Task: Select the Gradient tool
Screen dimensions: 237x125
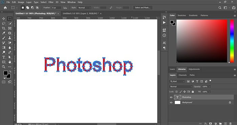Action: (4, 48)
